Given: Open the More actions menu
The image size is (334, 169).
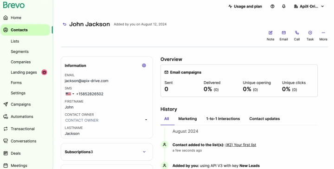Looking at the screenshot, I should point(323,36).
